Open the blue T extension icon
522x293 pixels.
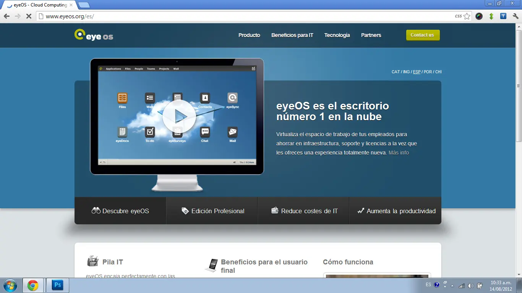point(503,16)
